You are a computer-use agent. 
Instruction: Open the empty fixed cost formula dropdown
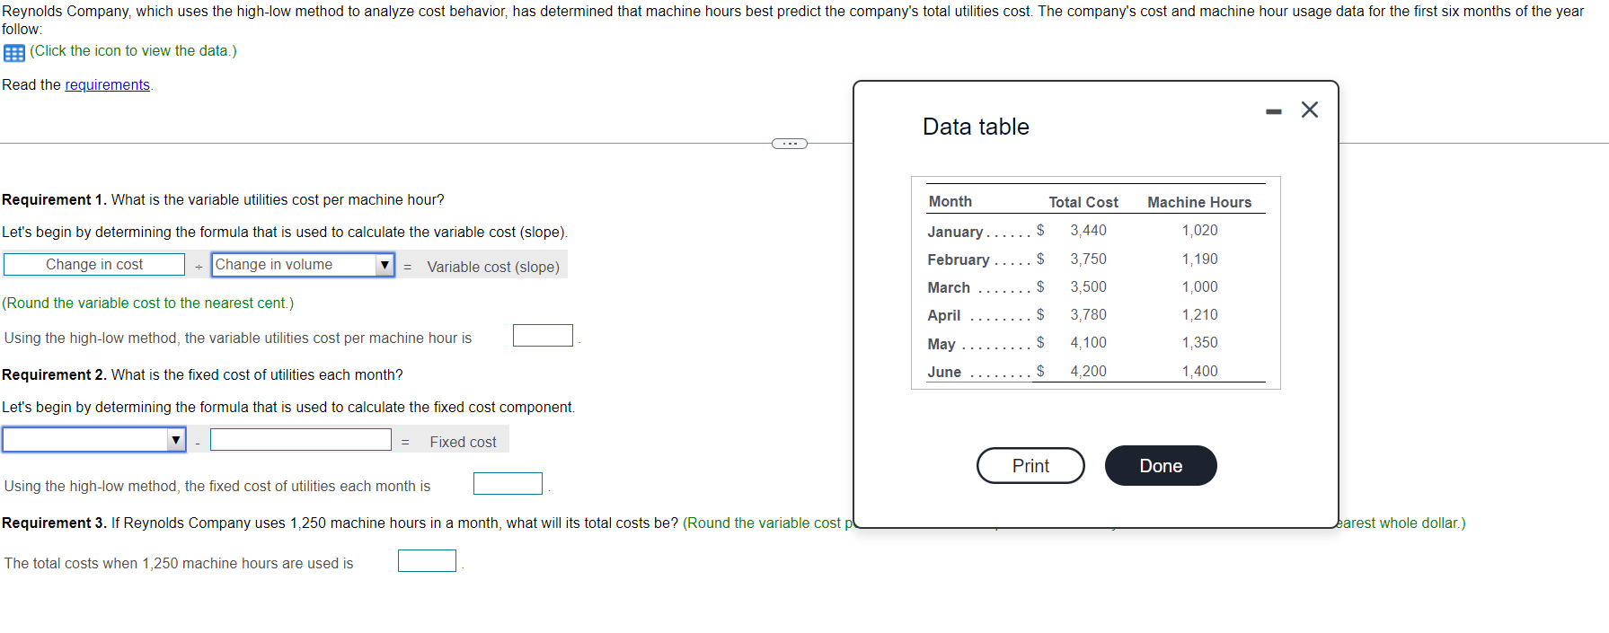[94, 439]
